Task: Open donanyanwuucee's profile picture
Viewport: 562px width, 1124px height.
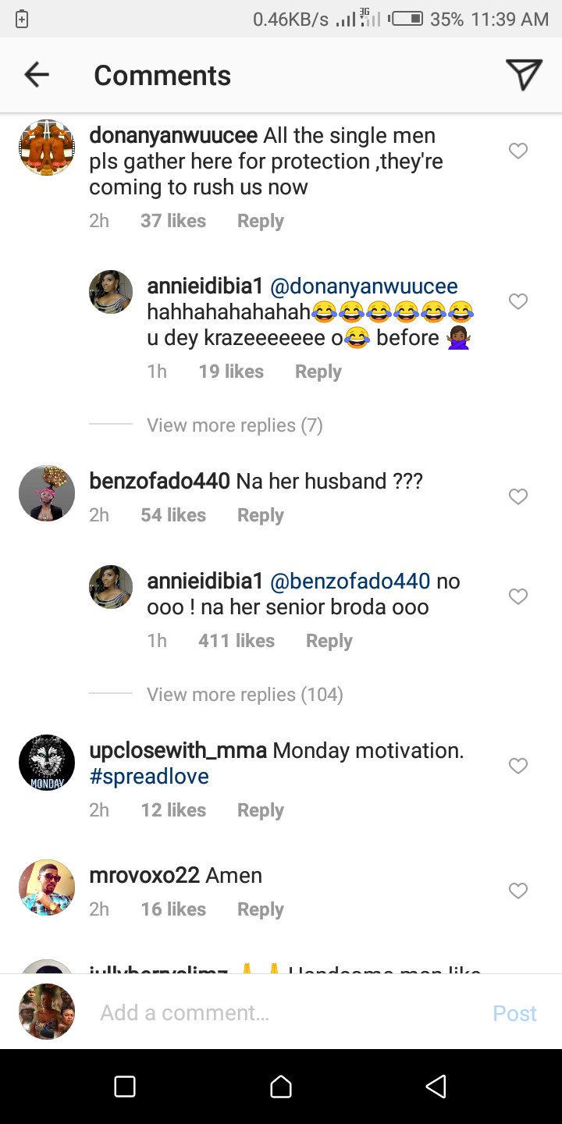Action: [x=47, y=148]
